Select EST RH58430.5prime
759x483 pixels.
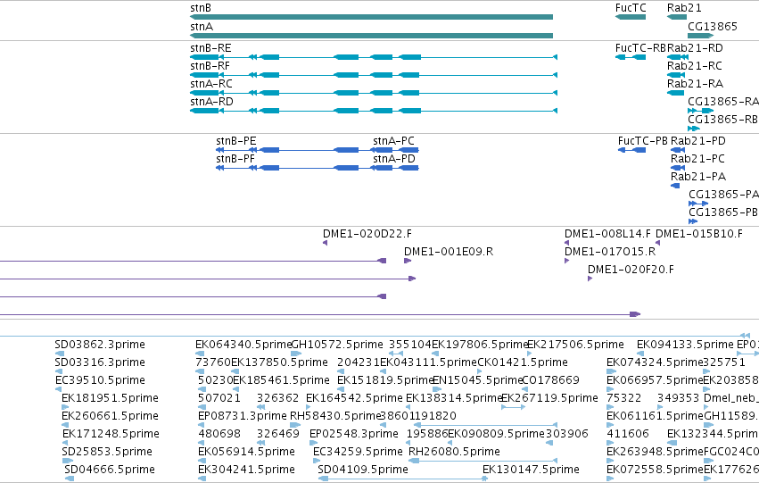[x=335, y=417]
